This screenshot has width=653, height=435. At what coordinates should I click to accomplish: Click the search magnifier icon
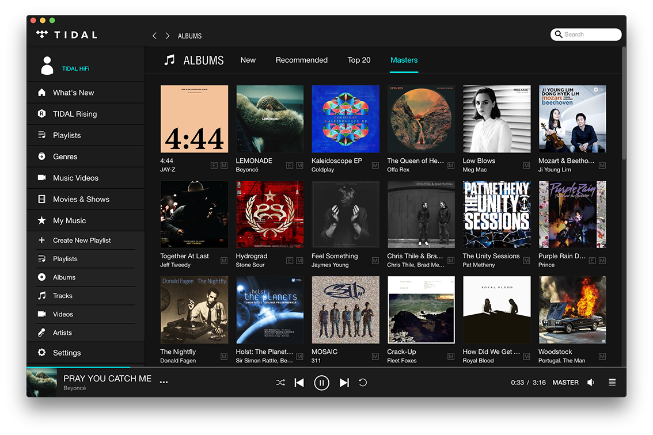tap(559, 34)
